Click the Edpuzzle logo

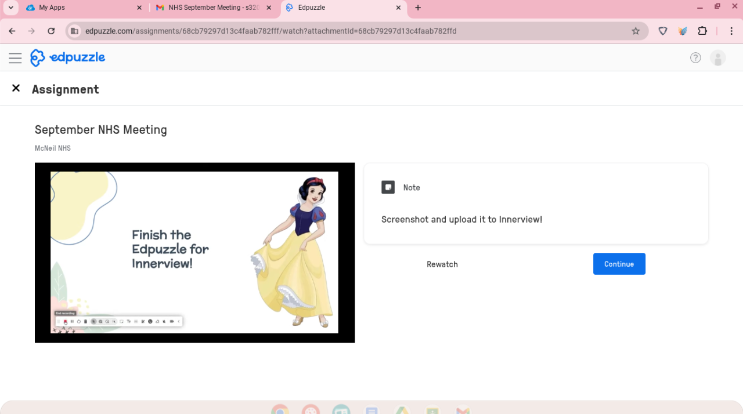pos(68,57)
